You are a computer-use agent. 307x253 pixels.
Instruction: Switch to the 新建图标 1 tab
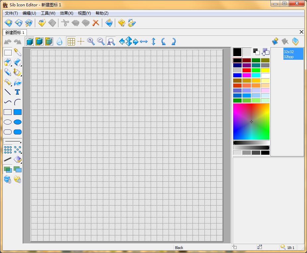pos(15,33)
